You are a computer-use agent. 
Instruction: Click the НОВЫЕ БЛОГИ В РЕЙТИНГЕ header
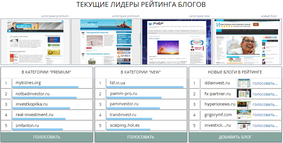tap(235, 72)
